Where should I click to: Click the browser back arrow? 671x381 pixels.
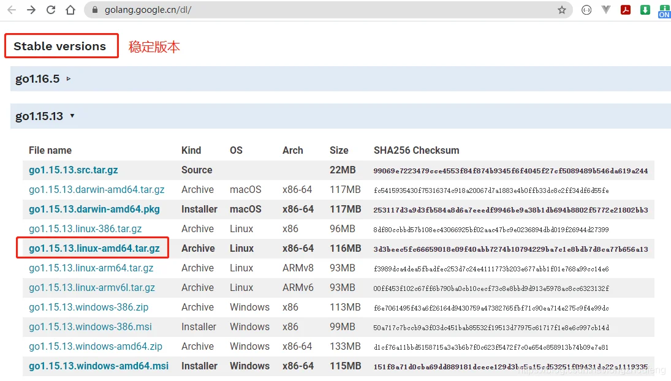click(12, 10)
